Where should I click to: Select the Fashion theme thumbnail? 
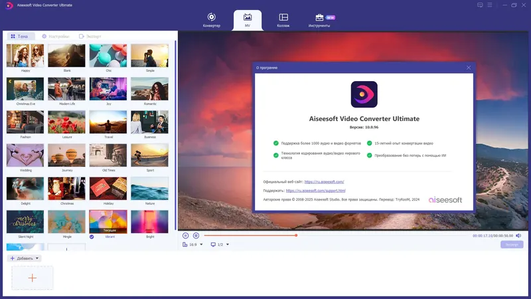(25, 122)
